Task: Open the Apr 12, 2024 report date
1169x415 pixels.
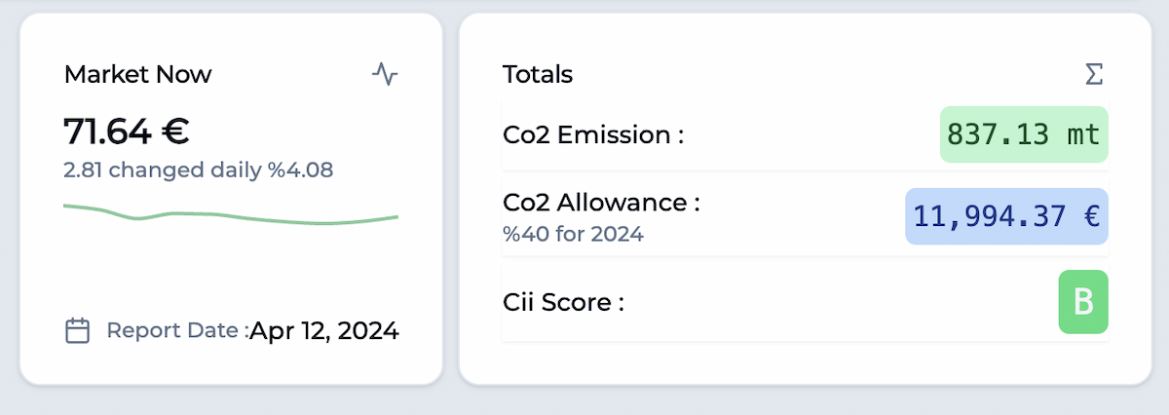Action: pos(324,331)
